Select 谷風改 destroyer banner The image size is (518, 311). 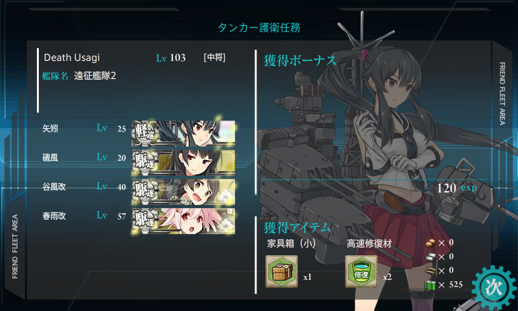coord(183,192)
